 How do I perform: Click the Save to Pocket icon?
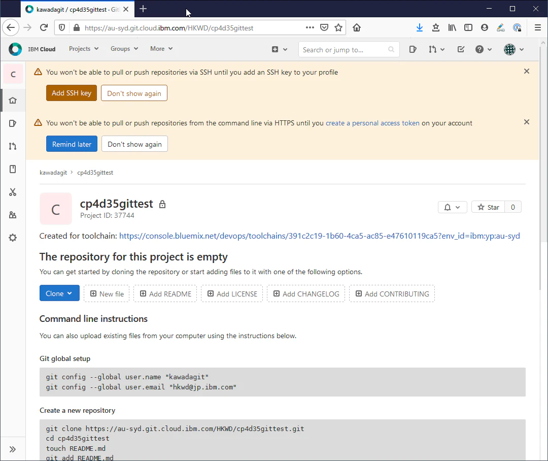tap(324, 27)
